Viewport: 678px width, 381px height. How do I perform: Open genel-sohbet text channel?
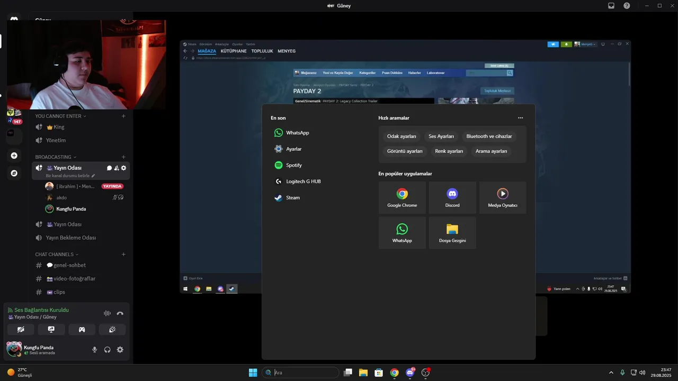click(x=79, y=265)
